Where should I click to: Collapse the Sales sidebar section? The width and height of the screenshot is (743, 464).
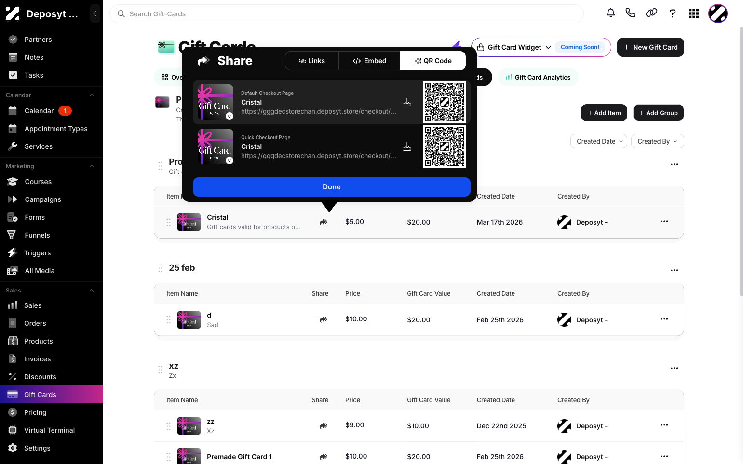[92, 291]
